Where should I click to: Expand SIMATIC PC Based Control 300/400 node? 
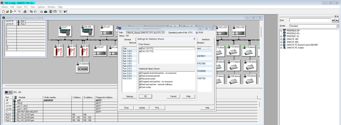point(281,45)
